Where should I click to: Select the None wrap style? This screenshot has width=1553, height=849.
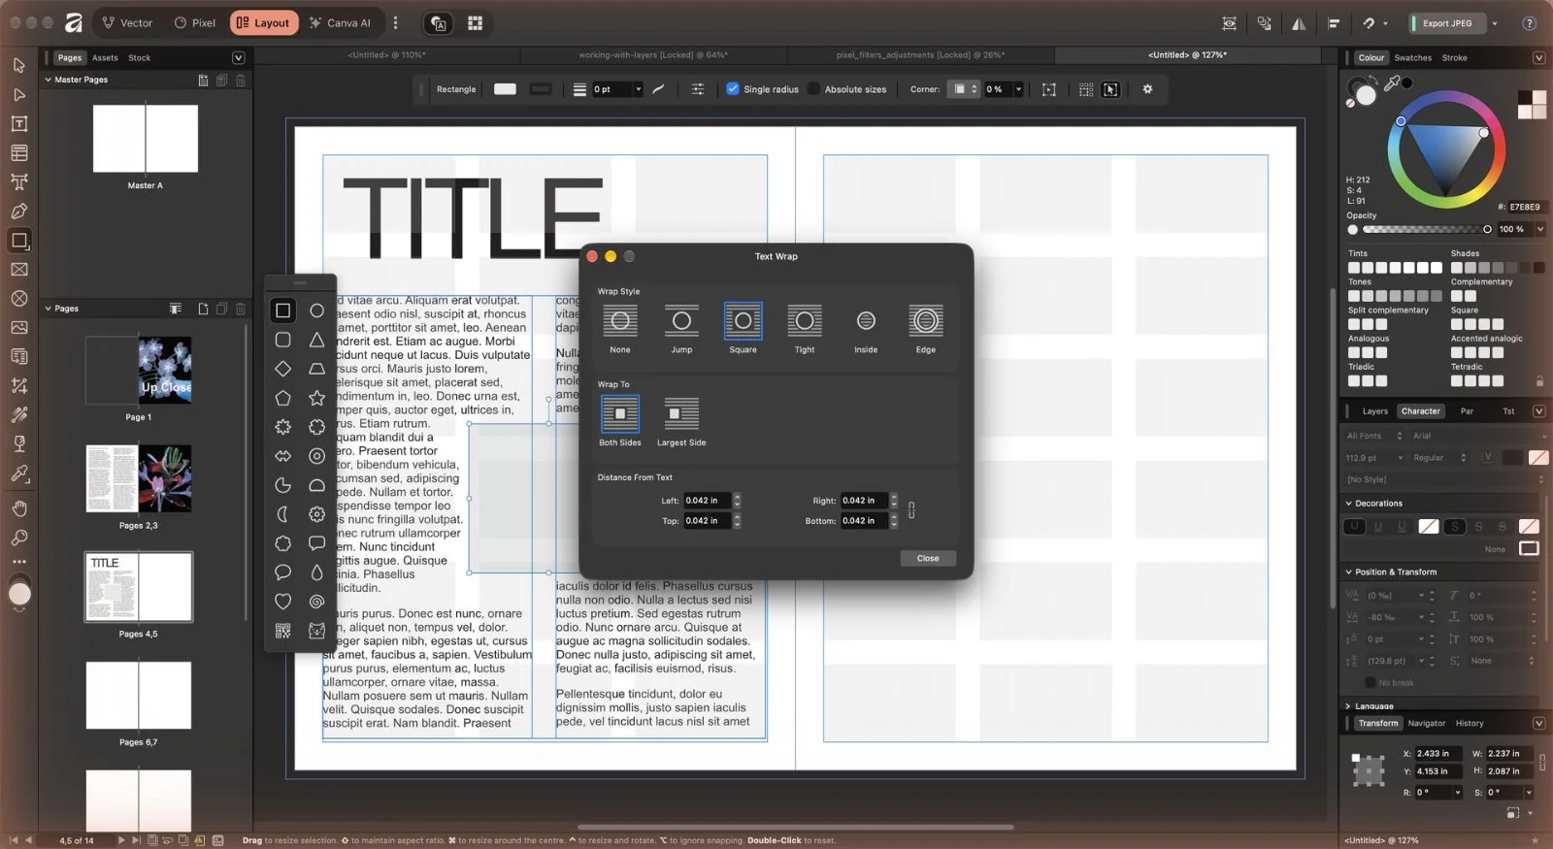coord(620,328)
